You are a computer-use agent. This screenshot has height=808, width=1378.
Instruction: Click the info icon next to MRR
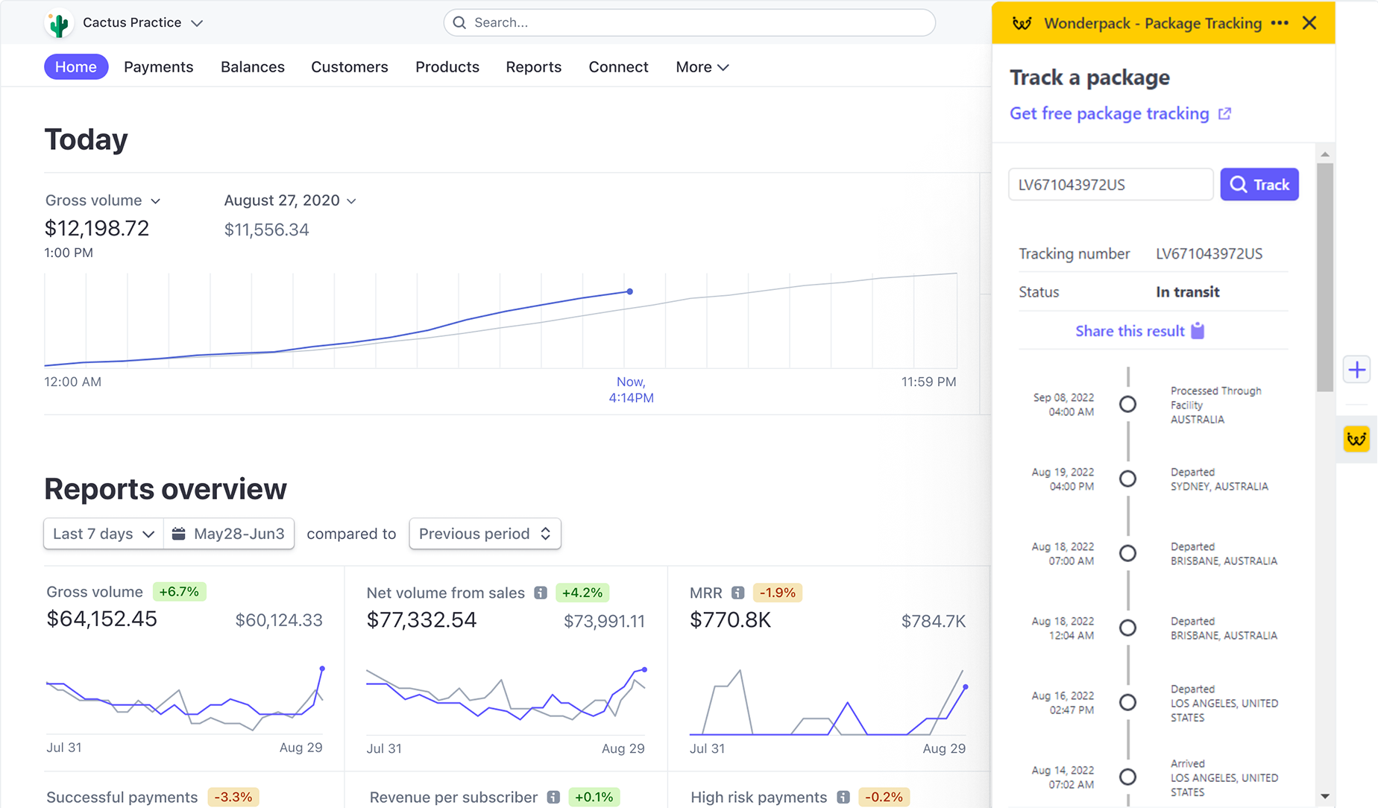coord(737,593)
